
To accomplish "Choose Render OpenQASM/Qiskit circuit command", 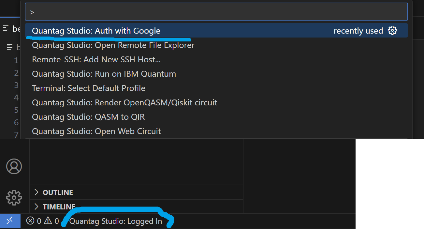I will click(x=124, y=103).
